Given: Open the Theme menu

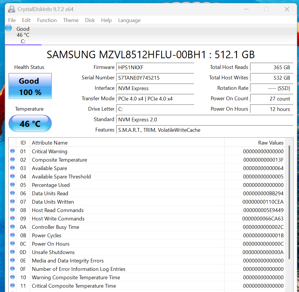Looking at the screenshot, I should [71, 20].
